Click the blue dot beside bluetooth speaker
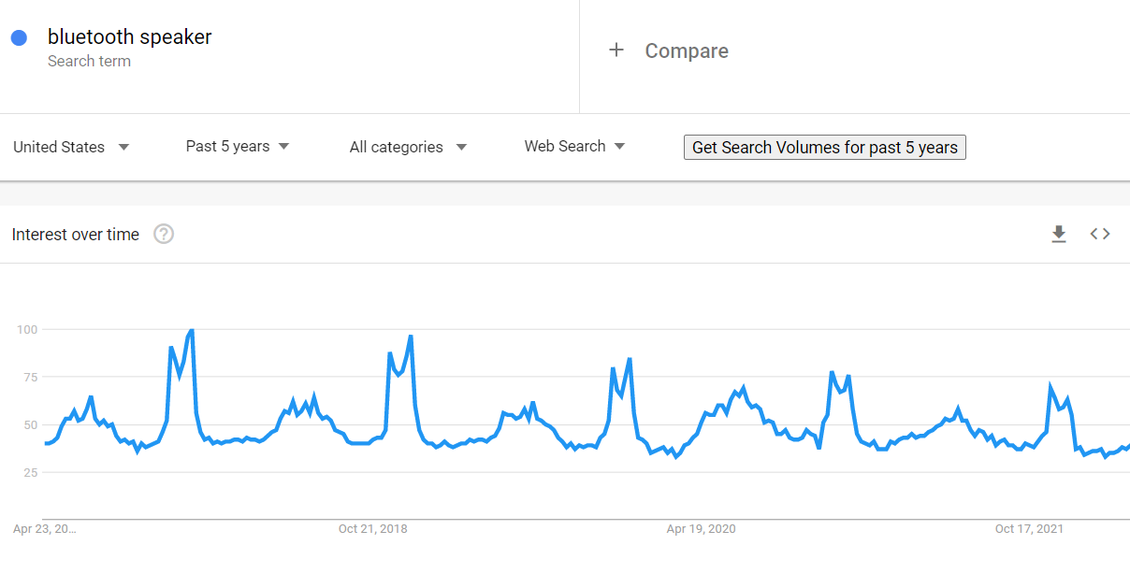Image resolution: width=1130 pixels, height=588 pixels. click(x=19, y=37)
